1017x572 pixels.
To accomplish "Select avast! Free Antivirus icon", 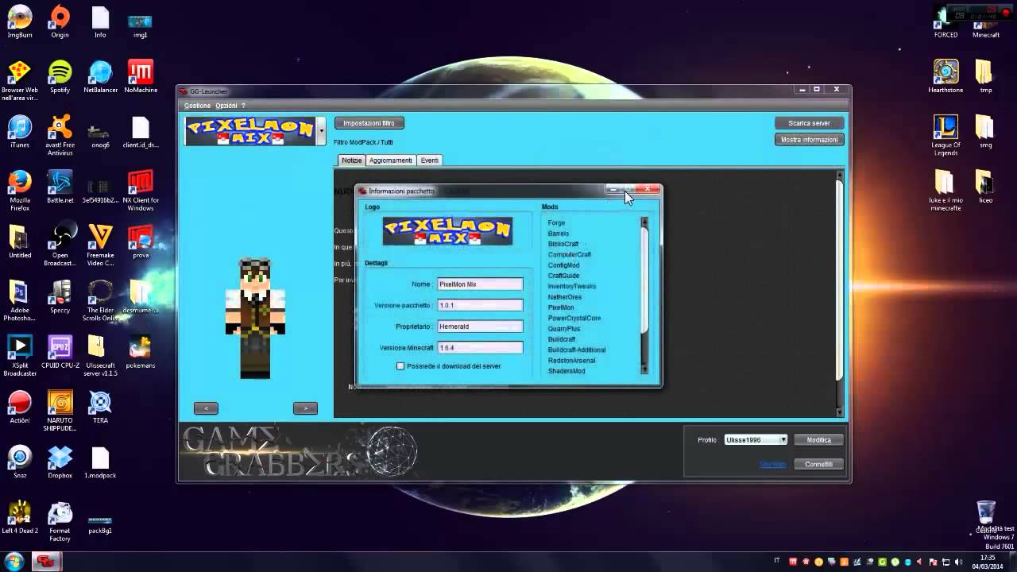I will [60, 135].
